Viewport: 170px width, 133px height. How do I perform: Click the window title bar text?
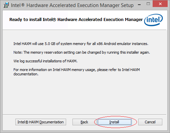tap(72, 5)
